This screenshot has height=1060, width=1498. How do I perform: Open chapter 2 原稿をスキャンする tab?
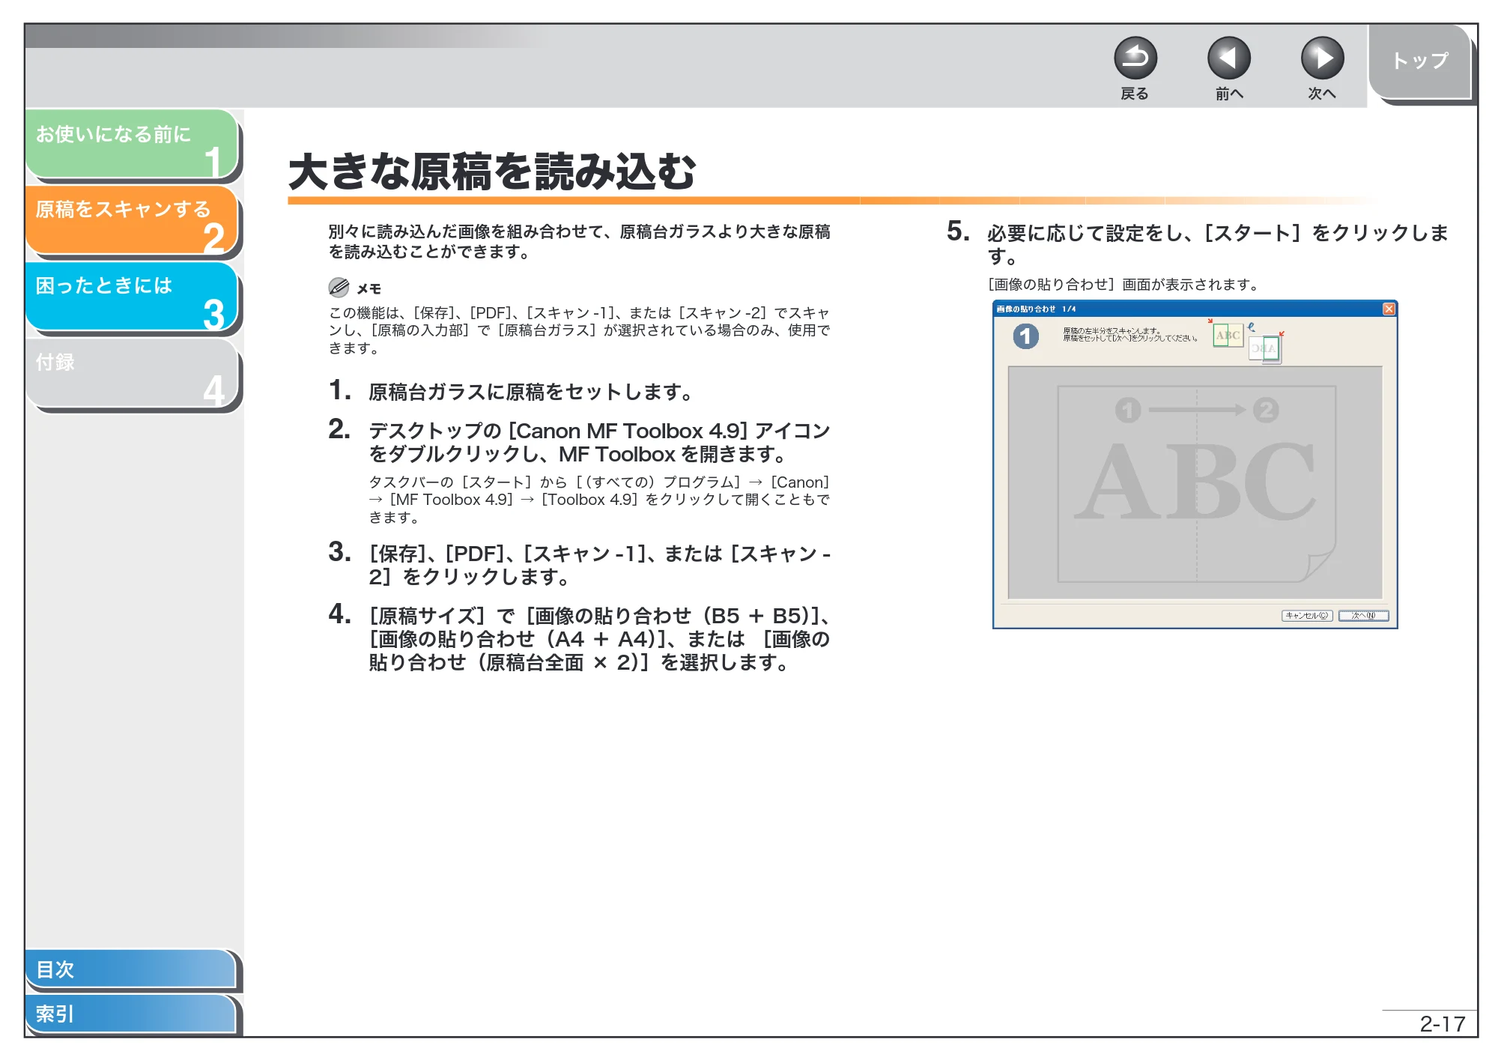coord(132,220)
